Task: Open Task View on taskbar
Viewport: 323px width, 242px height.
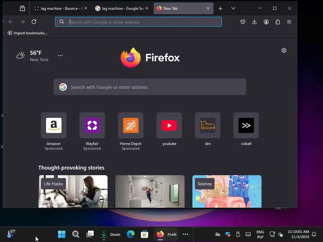Action: 90,234
